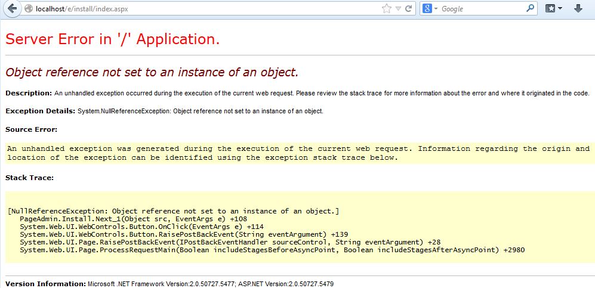This screenshot has width=595, height=288.
Task: Bookmark this page with the star icon
Action: click(x=386, y=9)
